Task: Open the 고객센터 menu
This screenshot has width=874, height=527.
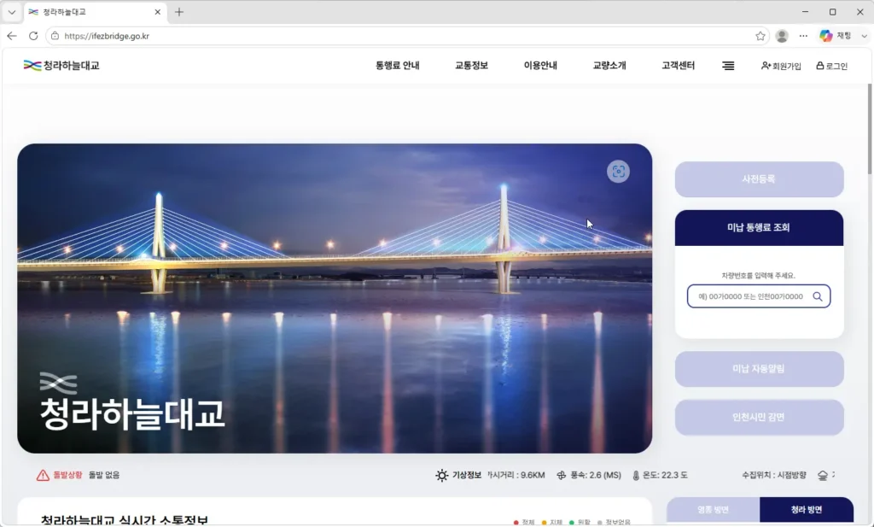Action: tap(678, 65)
